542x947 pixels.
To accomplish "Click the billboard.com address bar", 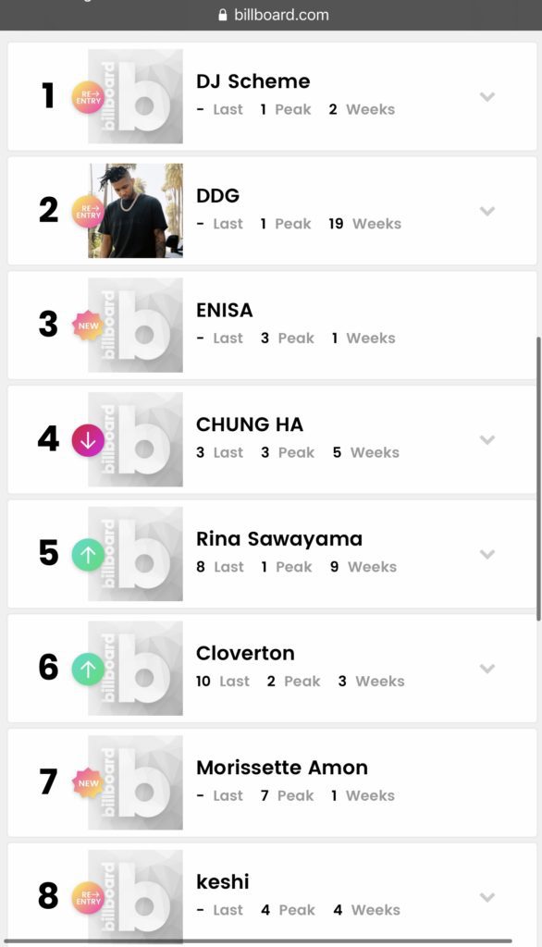I will click(x=271, y=15).
